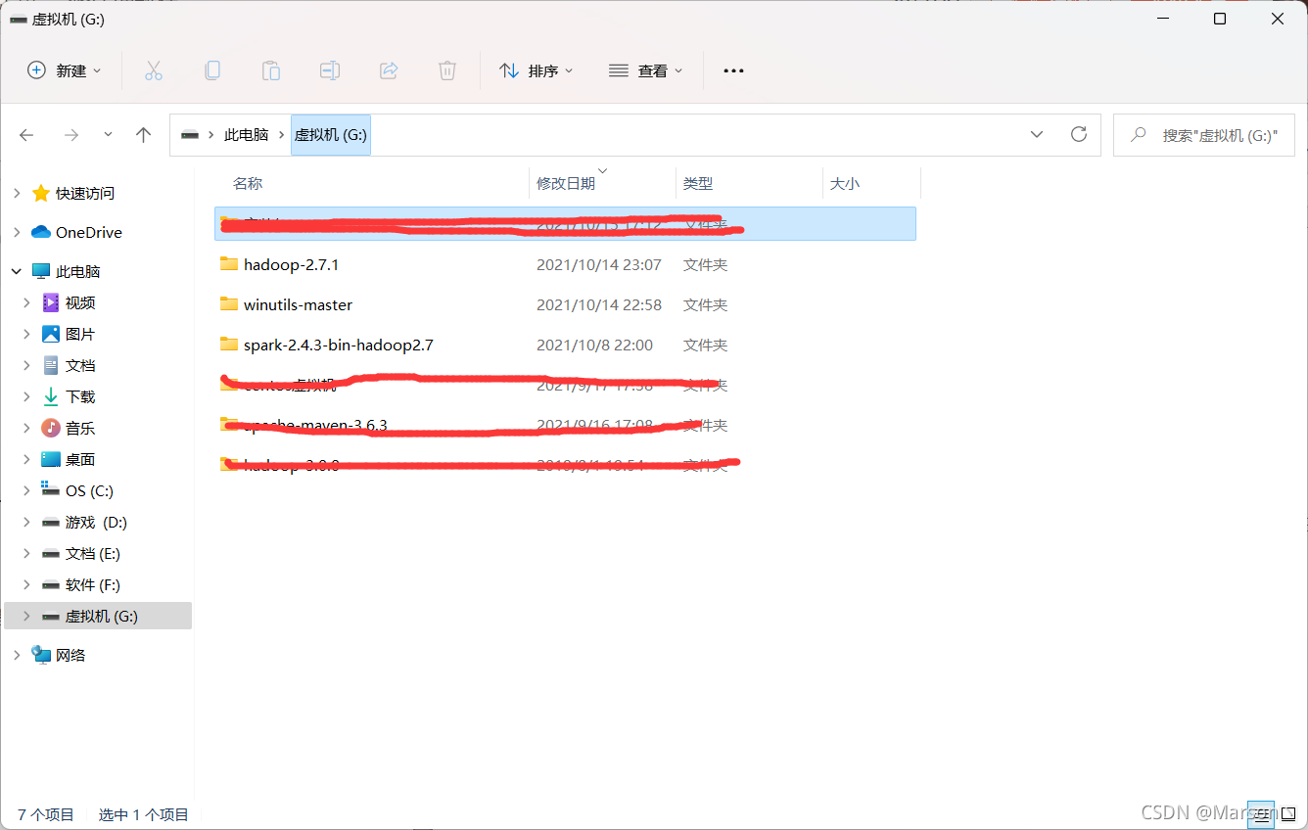Expand the address bar history dropdown

pos(1037,134)
